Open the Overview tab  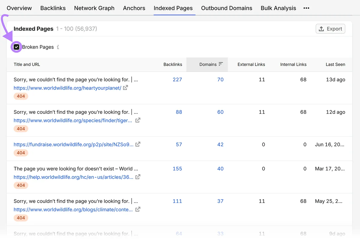pos(19,8)
